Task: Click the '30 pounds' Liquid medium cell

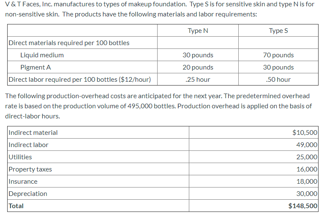Action: pyautogui.click(x=198, y=55)
